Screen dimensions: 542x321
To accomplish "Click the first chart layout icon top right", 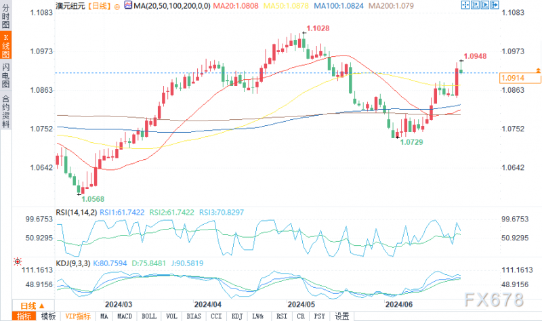I will click(465, 5).
